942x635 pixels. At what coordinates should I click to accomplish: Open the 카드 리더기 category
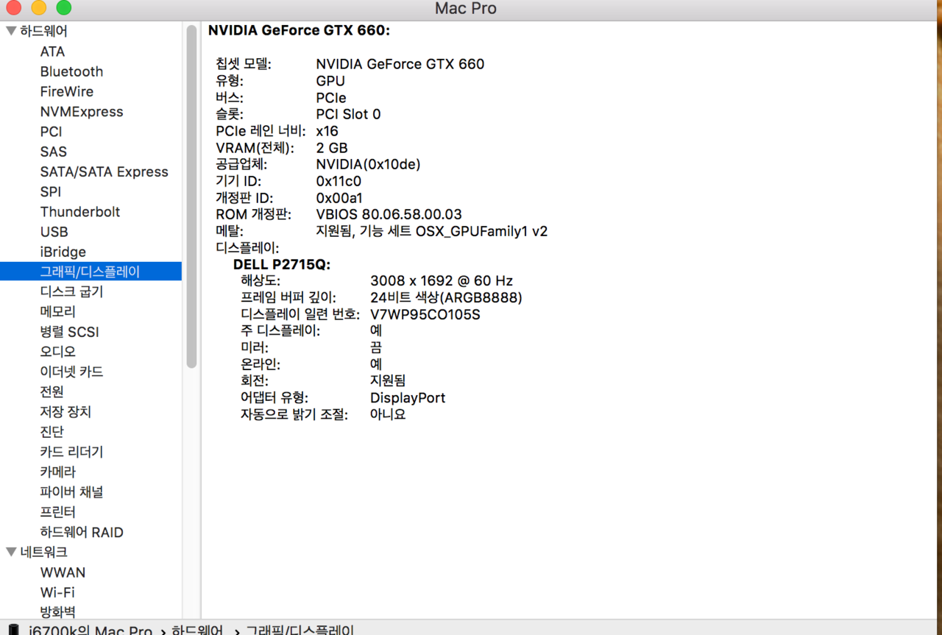point(72,452)
